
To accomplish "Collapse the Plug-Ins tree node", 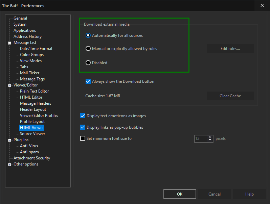I will point(9,140).
